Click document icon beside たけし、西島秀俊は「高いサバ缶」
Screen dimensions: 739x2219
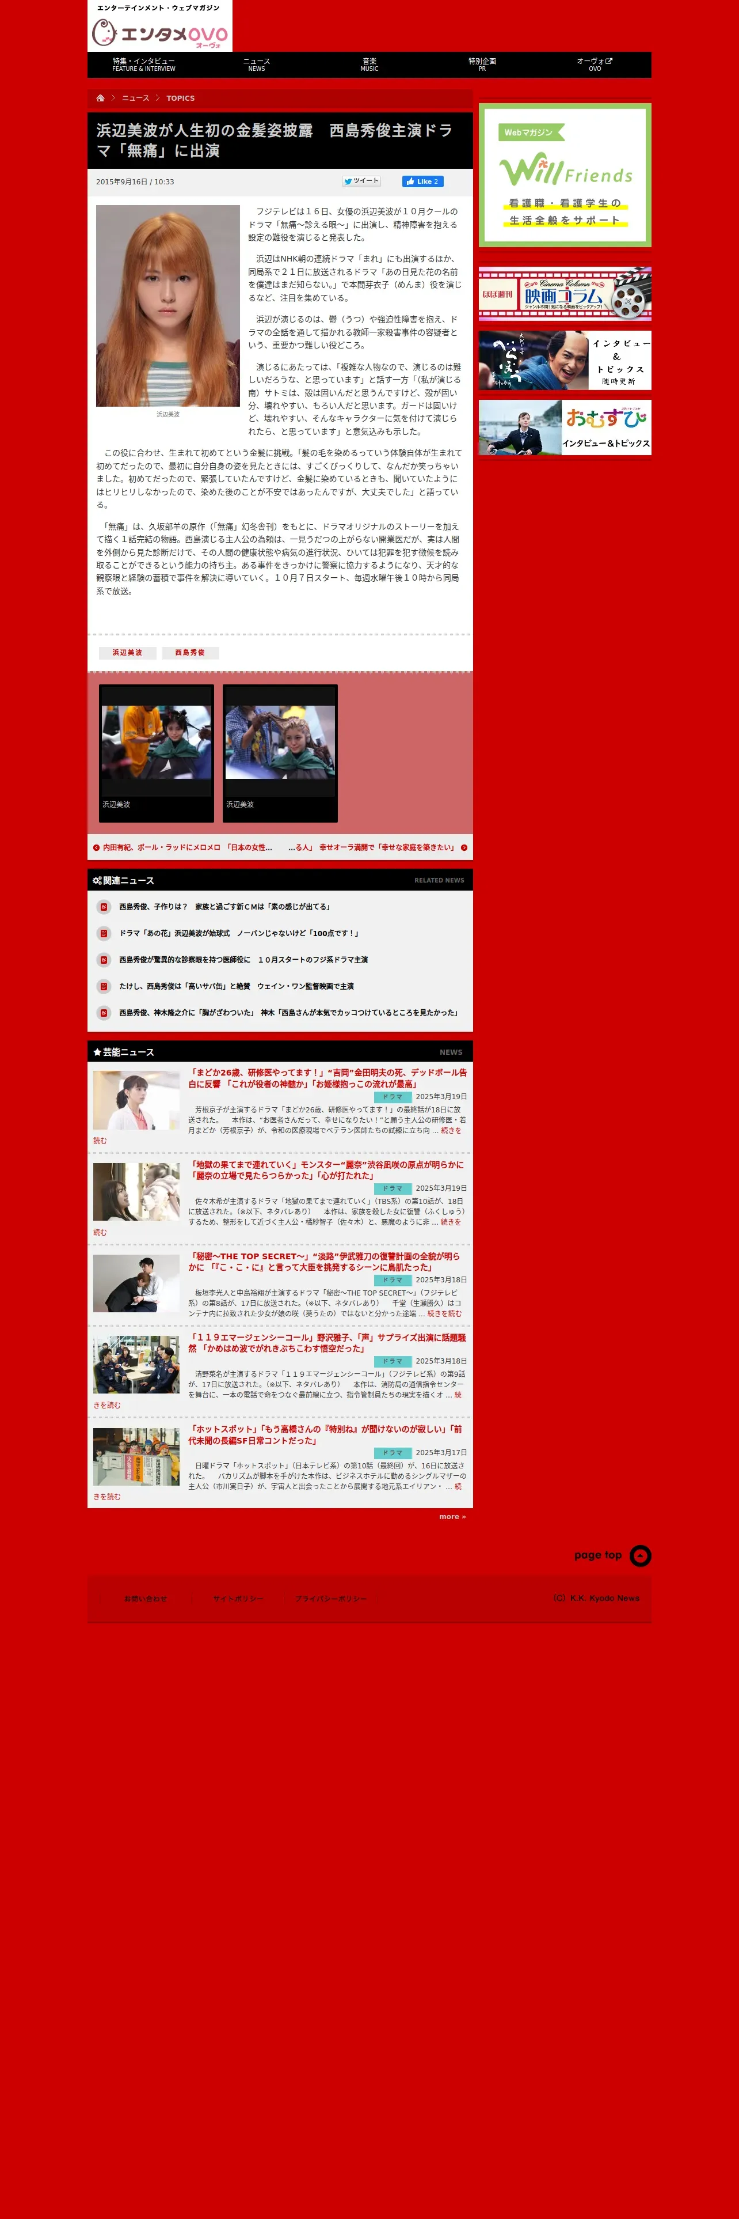click(x=104, y=986)
